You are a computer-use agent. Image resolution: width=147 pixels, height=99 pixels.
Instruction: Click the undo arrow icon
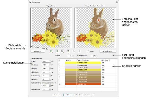[74, 51]
